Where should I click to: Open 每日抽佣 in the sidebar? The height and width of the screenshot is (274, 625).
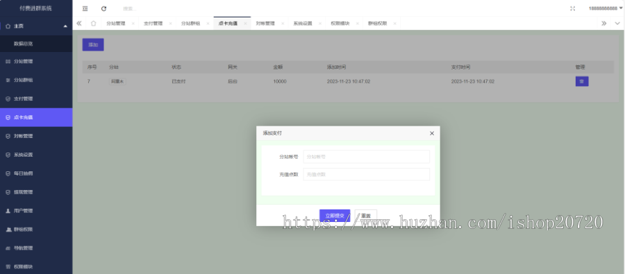tap(36, 173)
